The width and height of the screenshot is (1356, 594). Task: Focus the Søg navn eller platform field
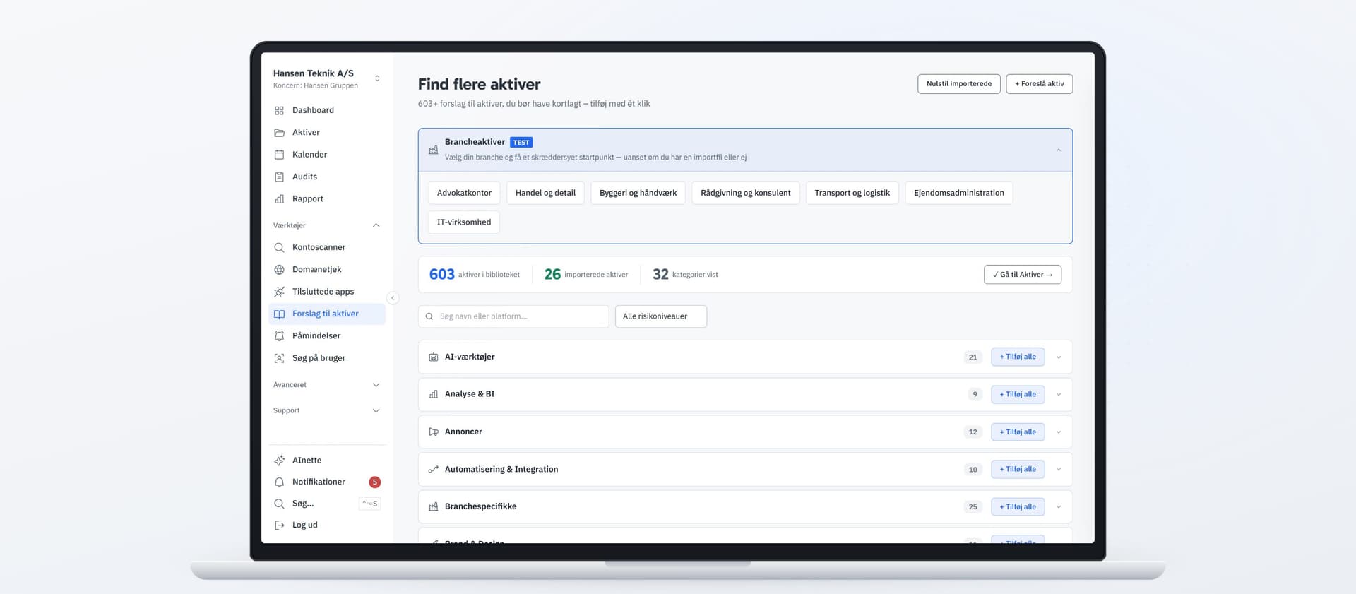pos(513,316)
